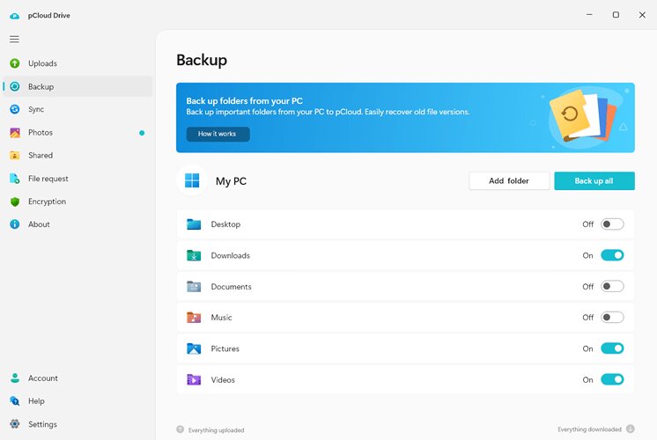Click the Shared folder icon
Image resolution: width=657 pixels, height=440 pixels.
coord(15,156)
